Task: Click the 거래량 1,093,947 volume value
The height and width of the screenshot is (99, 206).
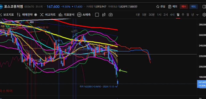Action: tap(100, 7)
